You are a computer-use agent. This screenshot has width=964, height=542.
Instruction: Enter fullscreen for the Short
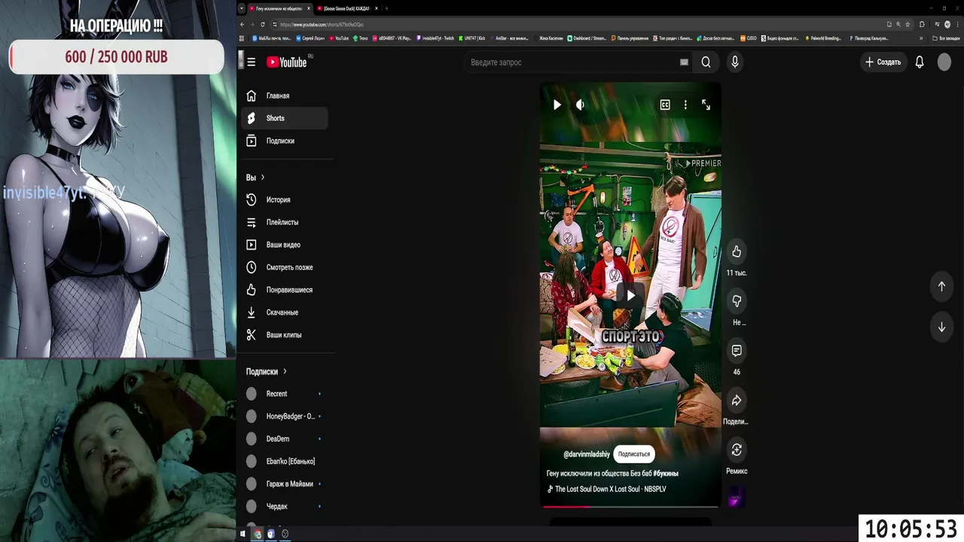pos(706,105)
